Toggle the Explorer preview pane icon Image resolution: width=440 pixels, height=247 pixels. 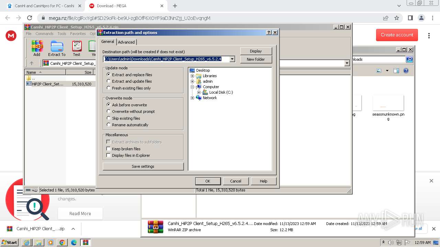[396, 71]
